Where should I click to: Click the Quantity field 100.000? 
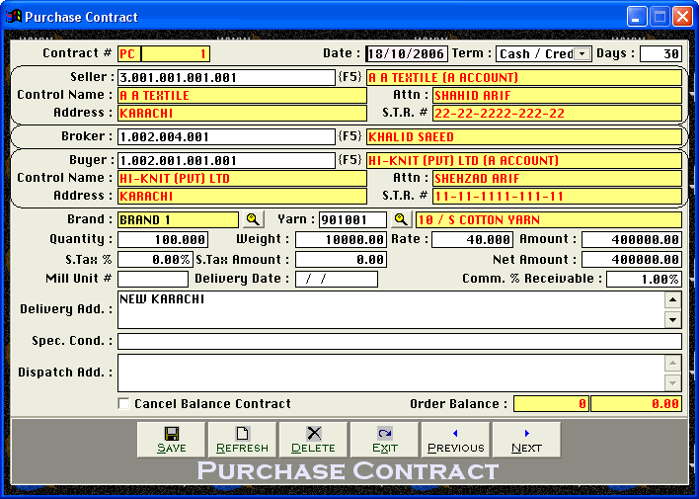tap(163, 240)
